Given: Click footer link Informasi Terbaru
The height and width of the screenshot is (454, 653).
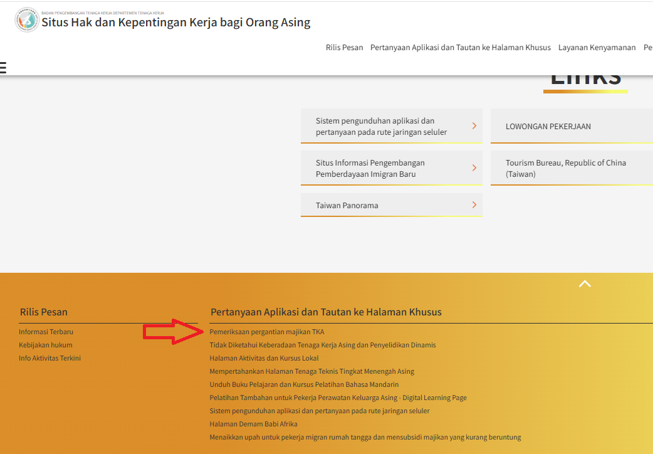Looking at the screenshot, I should 46,332.
